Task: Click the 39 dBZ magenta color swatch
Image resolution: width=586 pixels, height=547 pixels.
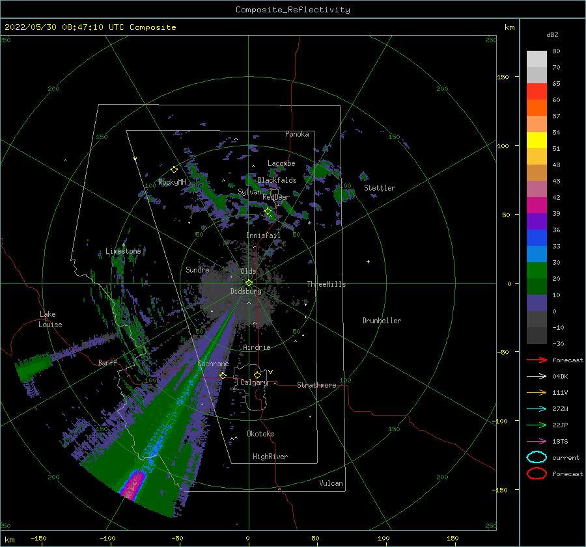Action: [537, 205]
